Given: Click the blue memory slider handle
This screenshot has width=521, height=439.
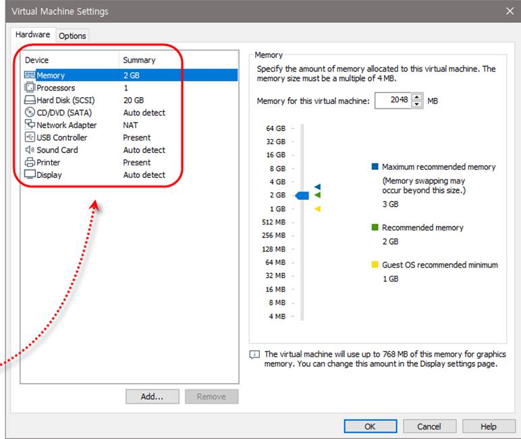Looking at the screenshot, I should coord(302,196).
